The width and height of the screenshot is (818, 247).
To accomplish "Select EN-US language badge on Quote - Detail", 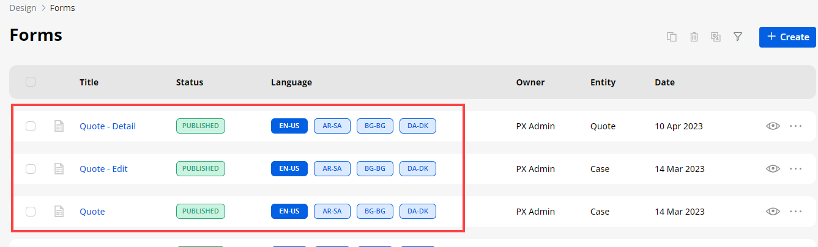I will [x=289, y=126].
